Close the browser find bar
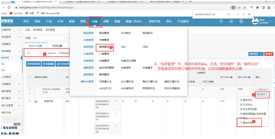The height and width of the screenshot is (139, 275). [249, 14]
